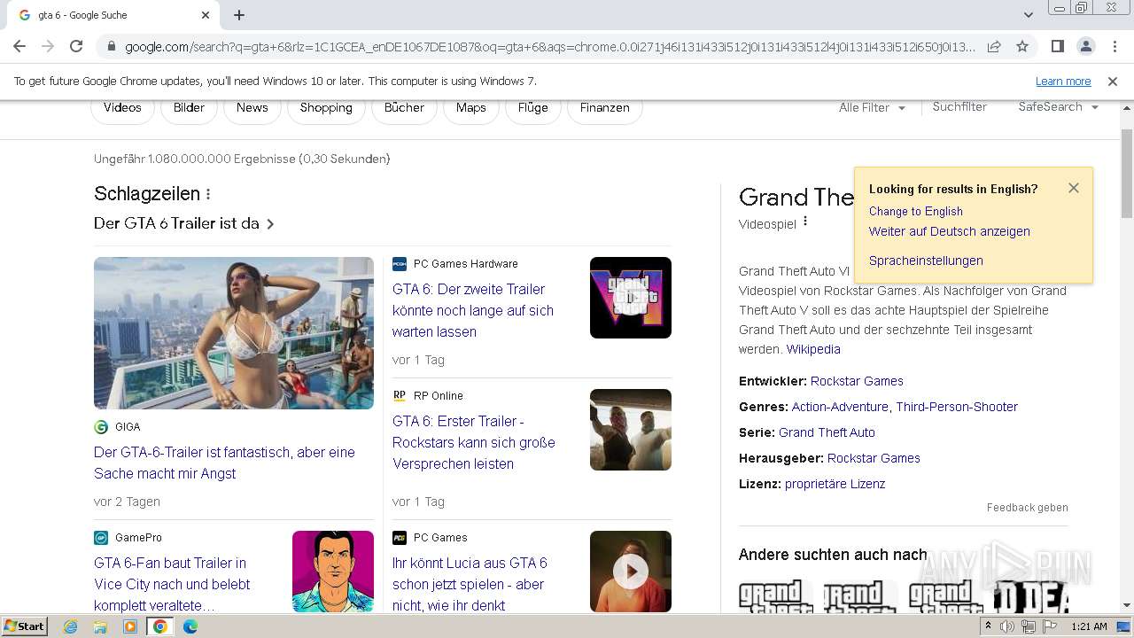Open Videospiel three-dot menu in knowledge panel
Viewport: 1134px width, 638px height.
[x=805, y=222]
